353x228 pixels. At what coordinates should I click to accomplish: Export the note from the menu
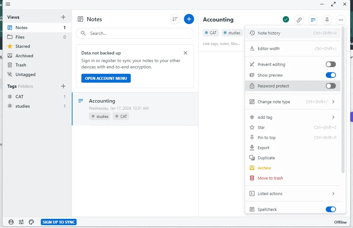click(293, 148)
